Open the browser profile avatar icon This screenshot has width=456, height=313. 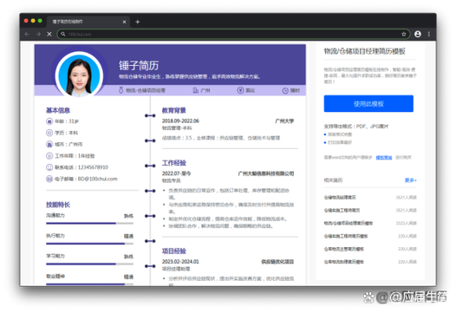tap(418, 34)
